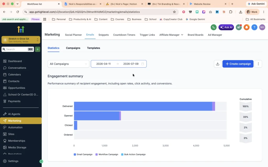Image resolution: width=268 pixels, height=167 pixels.
Task: Switch to the Templates tab
Action: tap(93, 48)
